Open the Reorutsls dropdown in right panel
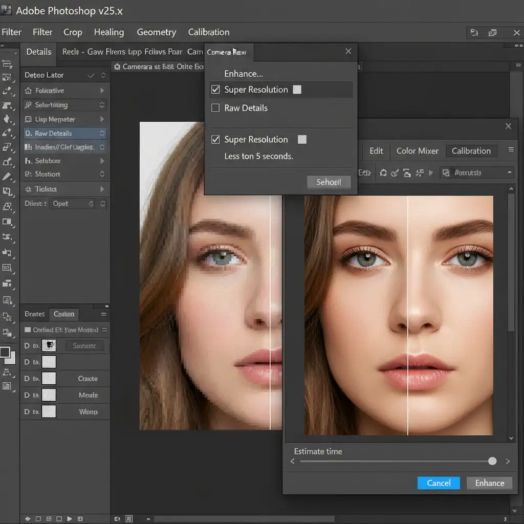 click(x=477, y=173)
